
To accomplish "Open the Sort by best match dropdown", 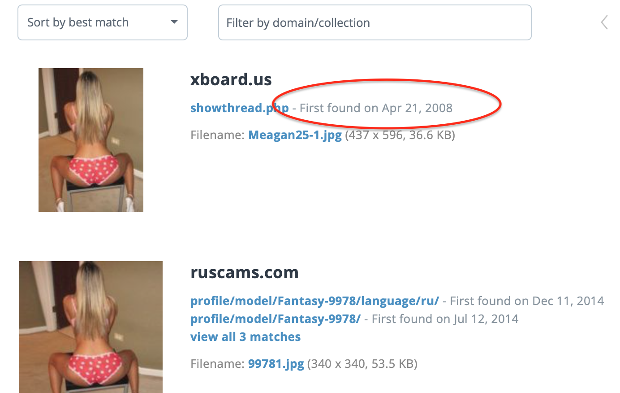I will click(x=103, y=22).
